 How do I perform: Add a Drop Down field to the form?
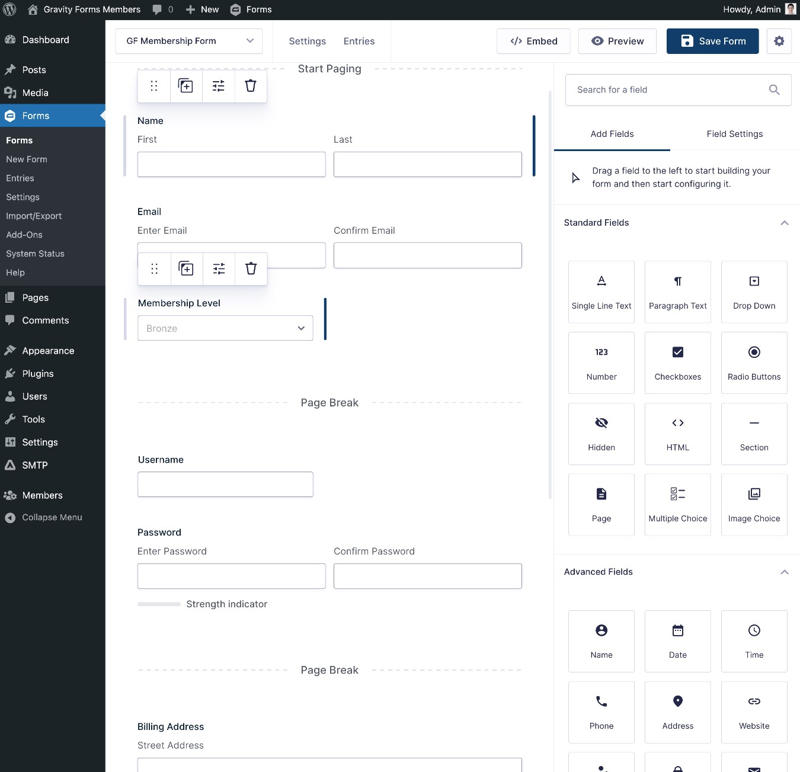[x=754, y=291]
